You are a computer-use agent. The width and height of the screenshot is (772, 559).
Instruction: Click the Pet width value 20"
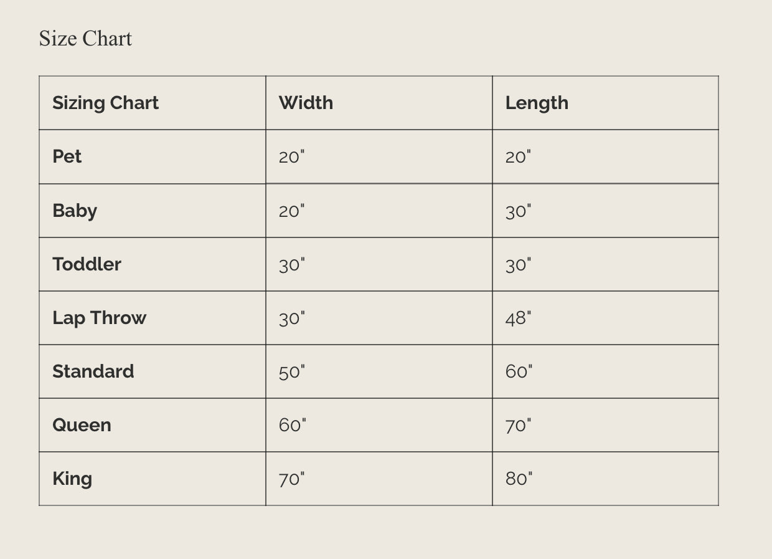coord(291,156)
